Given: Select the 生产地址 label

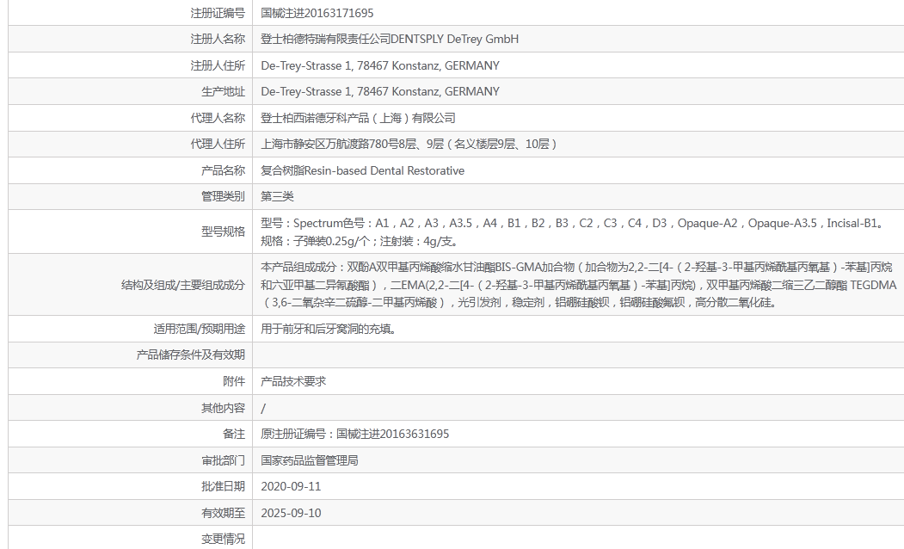Looking at the screenshot, I should 223,91.
